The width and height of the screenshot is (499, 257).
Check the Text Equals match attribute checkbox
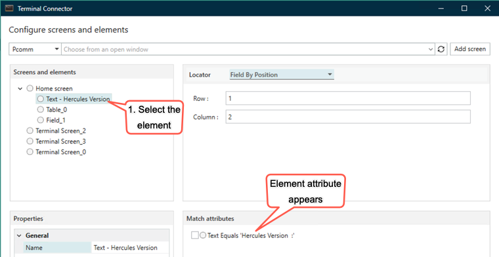pos(195,235)
